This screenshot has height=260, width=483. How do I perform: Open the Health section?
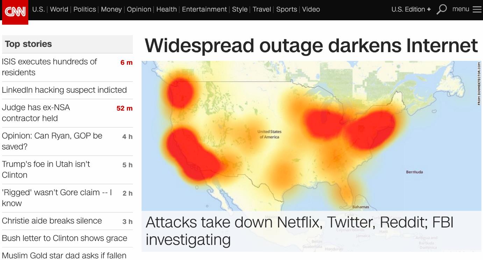click(166, 9)
